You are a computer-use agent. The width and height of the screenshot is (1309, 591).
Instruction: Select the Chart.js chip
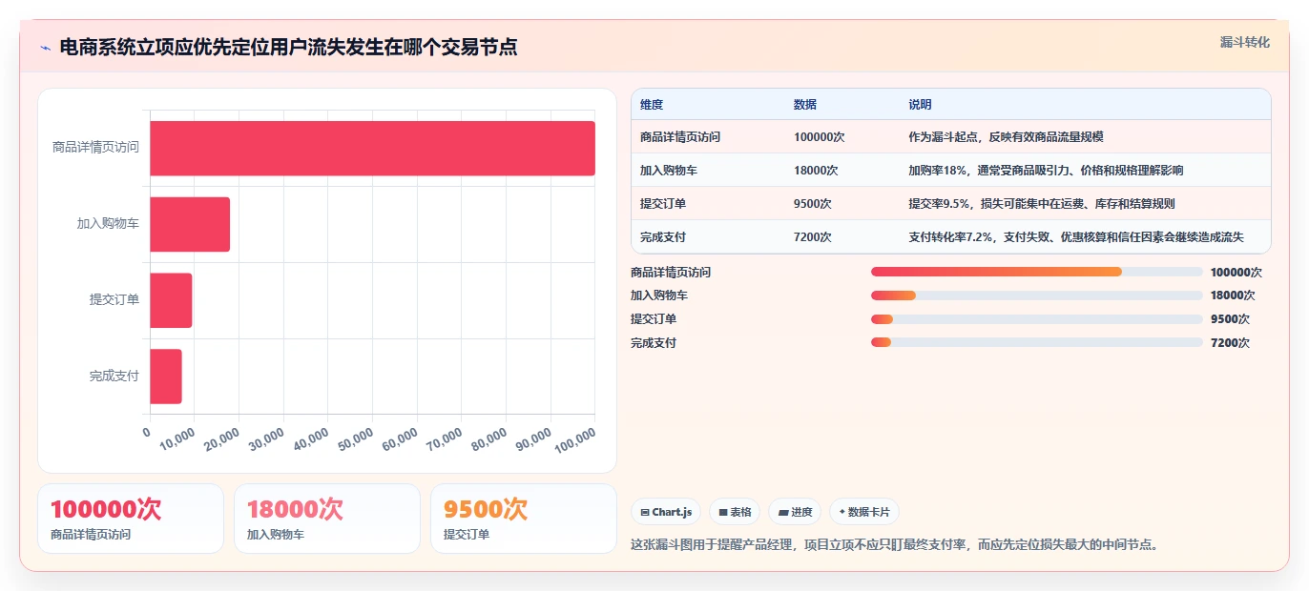pos(666,512)
